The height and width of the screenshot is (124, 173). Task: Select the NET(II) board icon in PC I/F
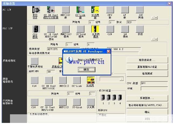click(66, 10)
